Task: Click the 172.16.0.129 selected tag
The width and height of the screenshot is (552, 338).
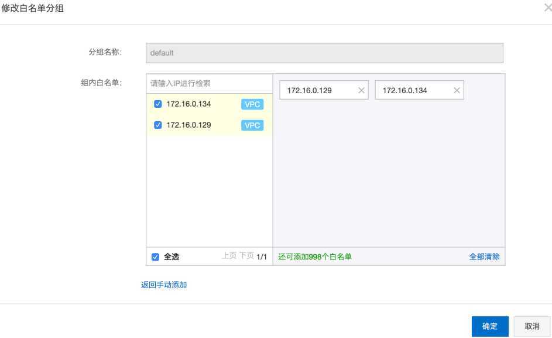Action: (x=324, y=90)
